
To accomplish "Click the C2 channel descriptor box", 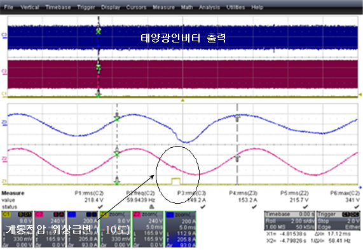I will [50, 229].
